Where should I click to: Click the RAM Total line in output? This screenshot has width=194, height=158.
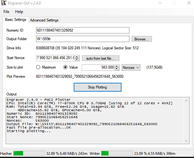pyautogui.click(x=65, y=107)
